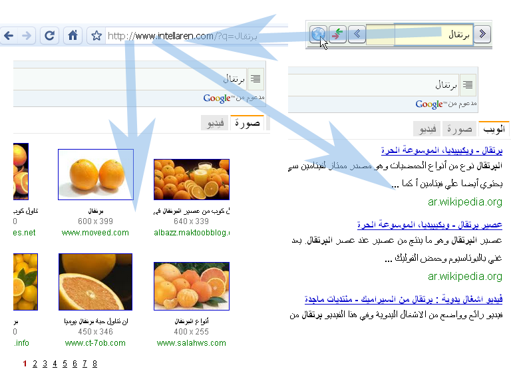Open the orange varieties image 400 x 255
Screen dimensions: 511x383
pos(192,286)
